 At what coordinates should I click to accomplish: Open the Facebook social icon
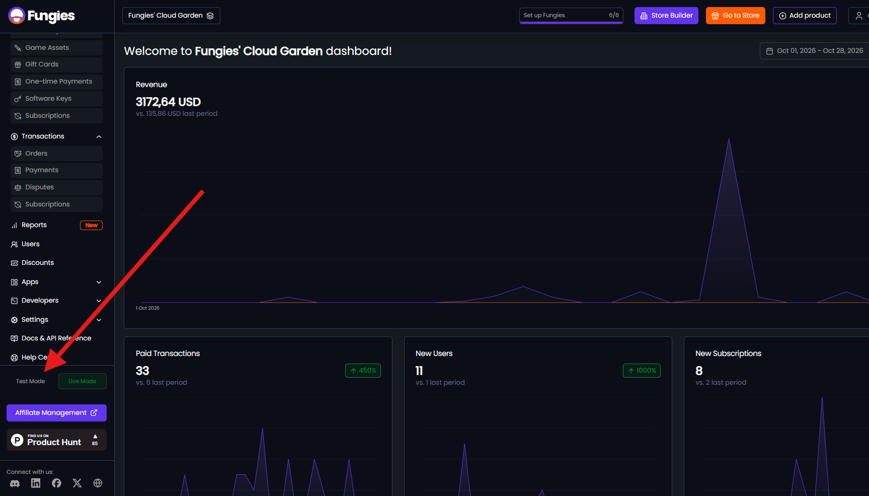click(x=56, y=483)
